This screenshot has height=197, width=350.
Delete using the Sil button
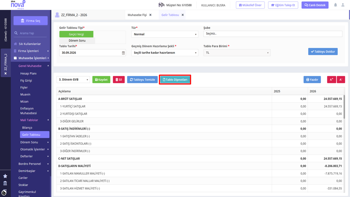[119, 79]
